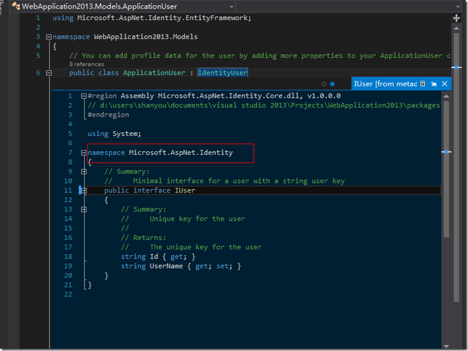Viewport: 468px width, 351px height.
Task: Select the filled blue peek history dot
Action: click(x=333, y=84)
